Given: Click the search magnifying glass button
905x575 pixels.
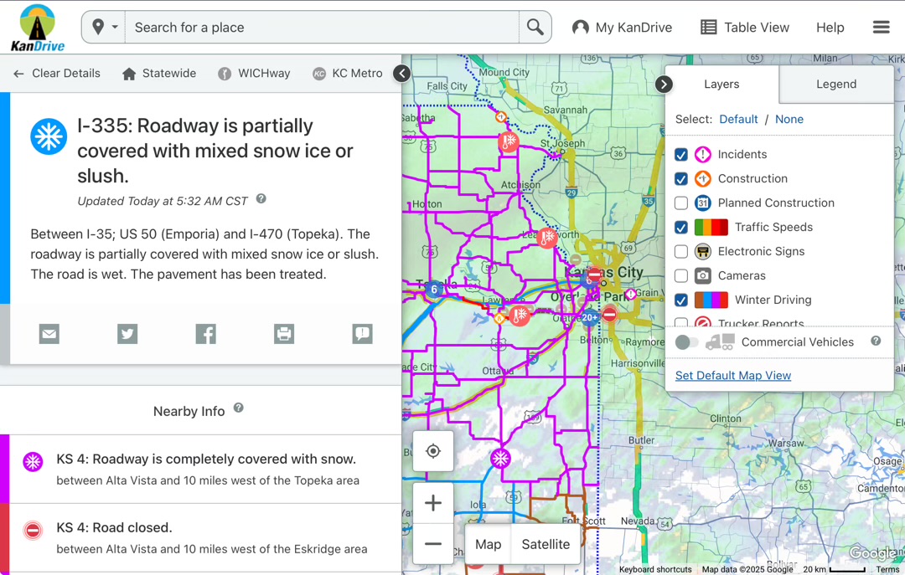Looking at the screenshot, I should (x=535, y=28).
